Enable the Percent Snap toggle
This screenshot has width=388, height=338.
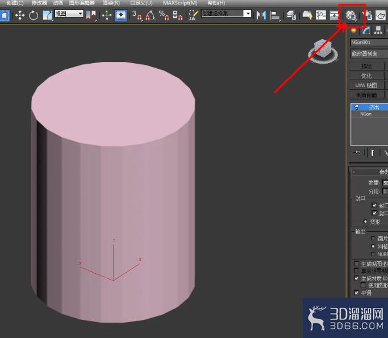(x=164, y=15)
